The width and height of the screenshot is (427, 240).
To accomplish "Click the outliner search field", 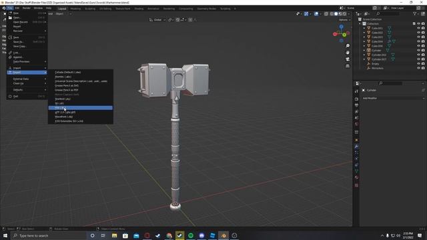I will tap(388, 13).
